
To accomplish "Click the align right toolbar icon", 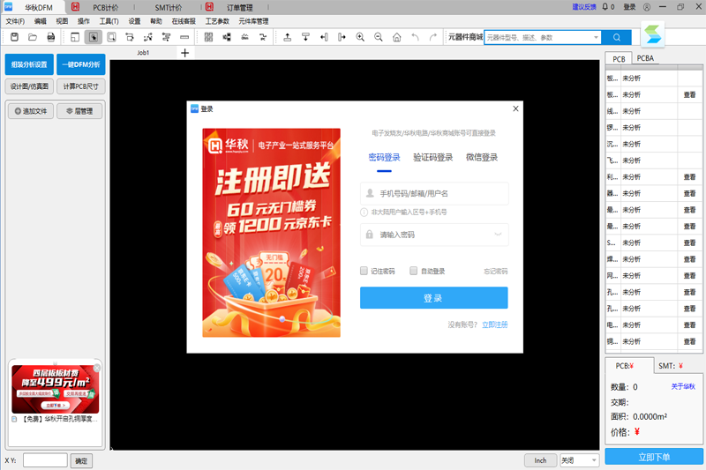I will point(342,37).
